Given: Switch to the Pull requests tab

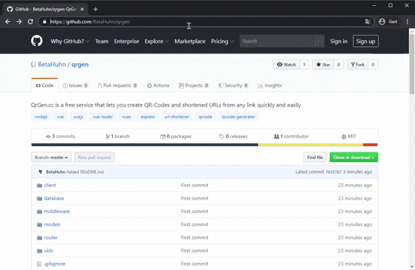Looking at the screenshot, I should coord(117,85).
